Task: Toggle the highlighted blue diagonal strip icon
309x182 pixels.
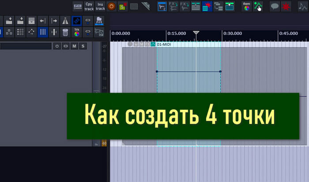Action: 77,21
